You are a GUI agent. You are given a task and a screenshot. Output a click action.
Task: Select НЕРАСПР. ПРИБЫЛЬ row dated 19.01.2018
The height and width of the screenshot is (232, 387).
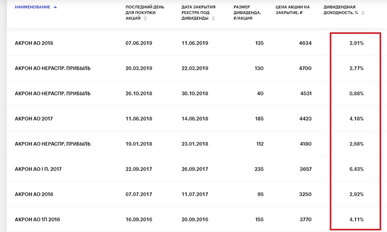[193, 144]
